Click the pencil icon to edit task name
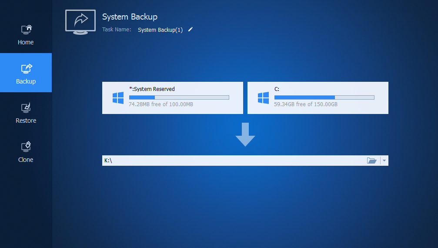Screen dimensions: 438x248 click(190, 30)
